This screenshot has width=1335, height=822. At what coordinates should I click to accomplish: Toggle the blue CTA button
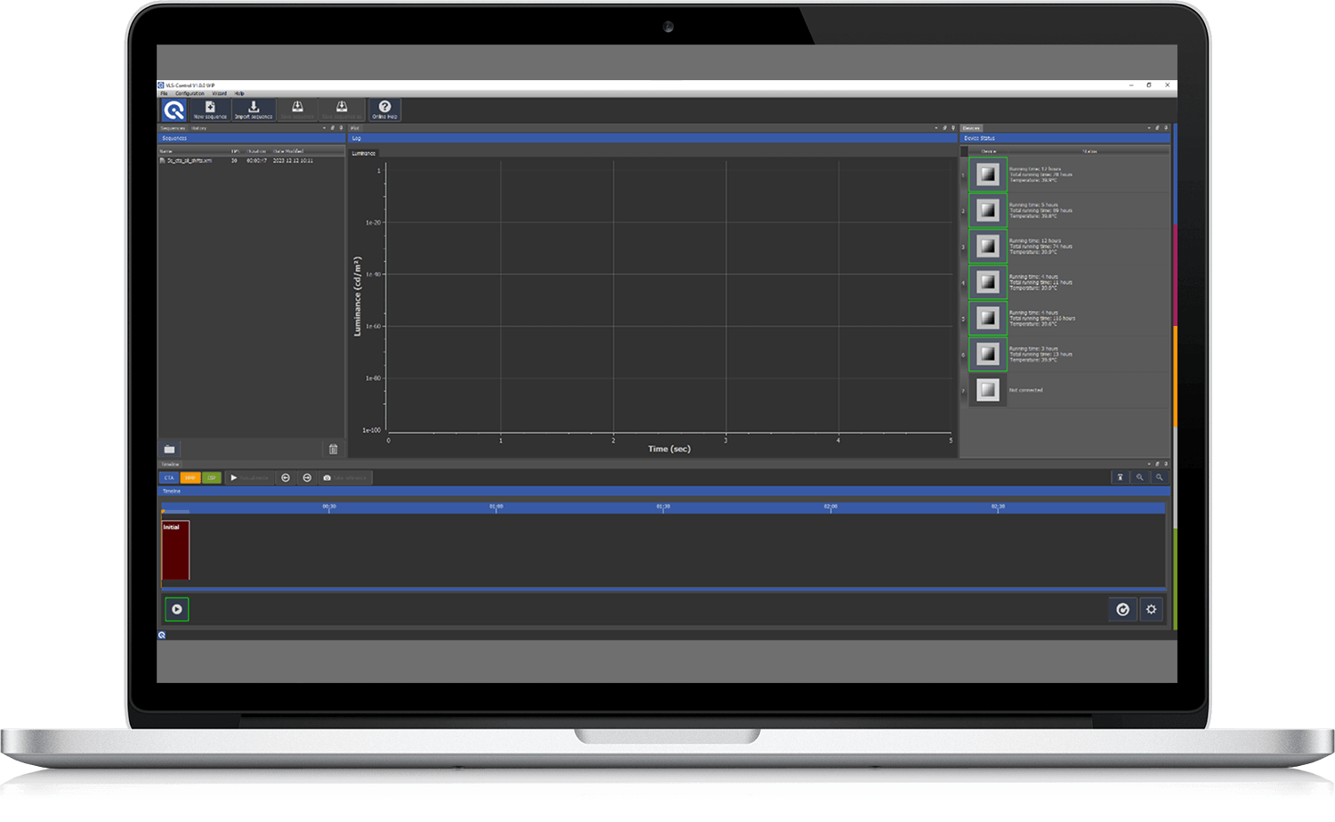[x=169, y=478]
